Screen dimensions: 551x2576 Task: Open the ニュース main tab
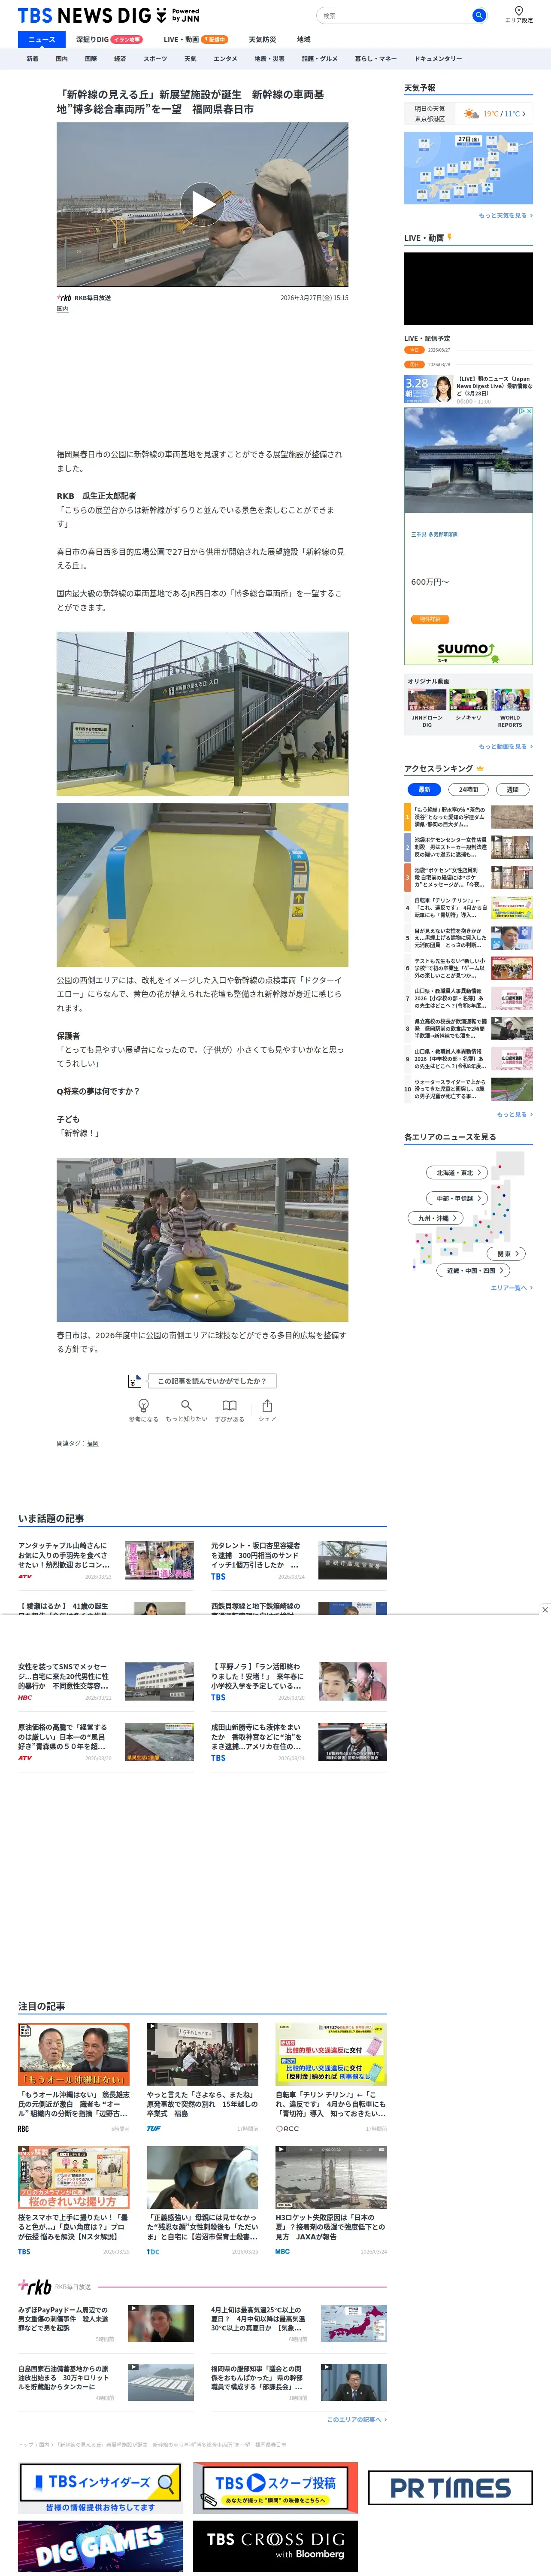pyautogui.click(x=42, y=40)
